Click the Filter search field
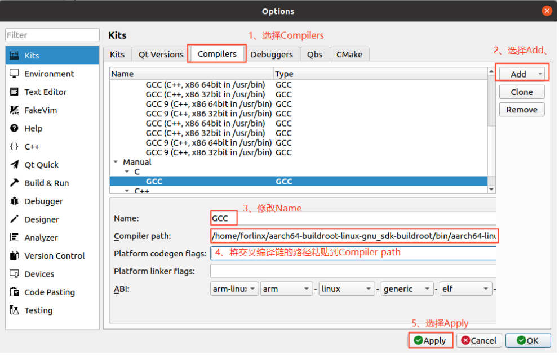This screenshot has height=356, width=559. (52, 35)
